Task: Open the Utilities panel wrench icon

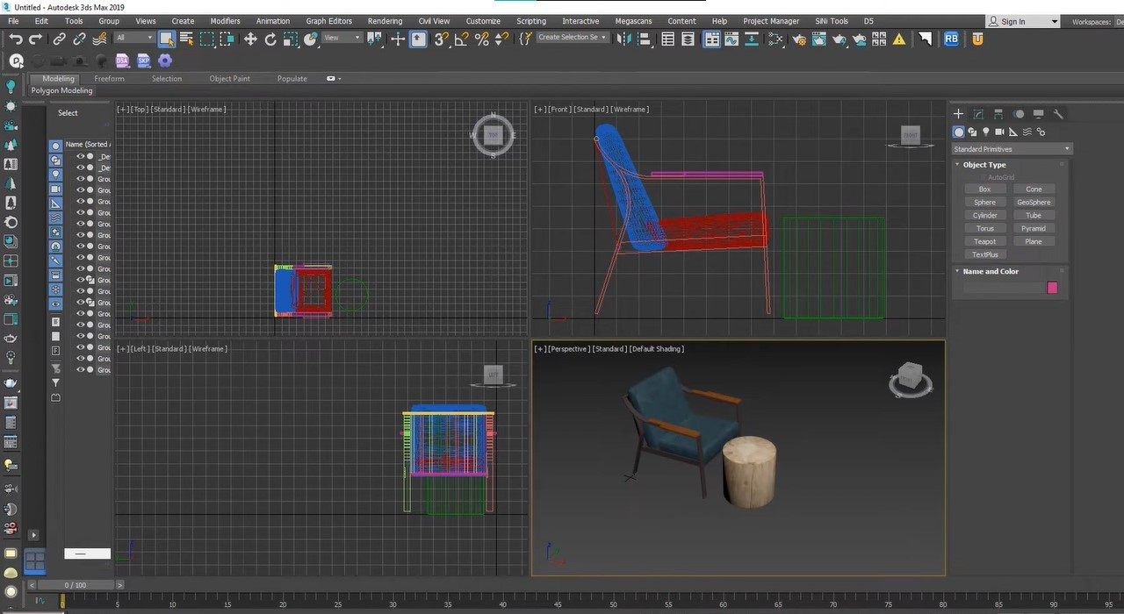Action: [x=1058, y=113]
